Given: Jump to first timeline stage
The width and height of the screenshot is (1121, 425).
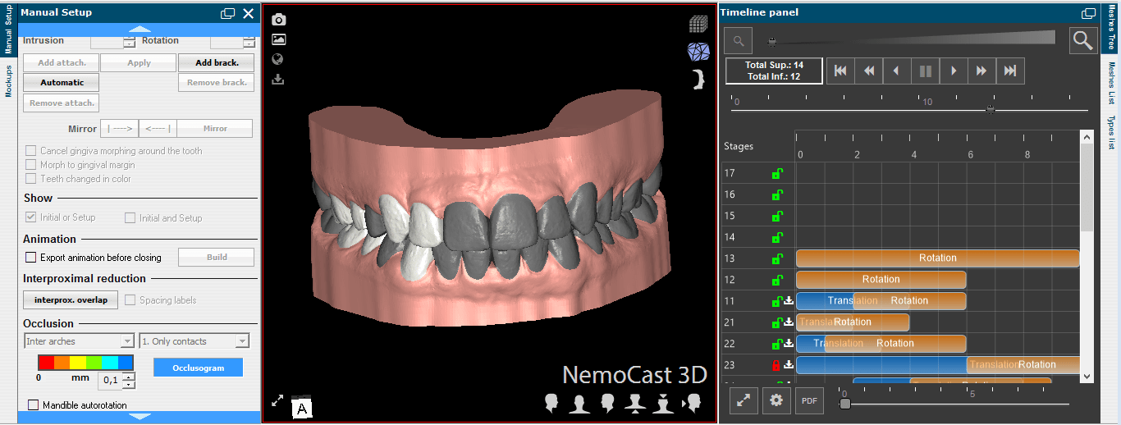Looking at the screenshot, I should (840, 71).
